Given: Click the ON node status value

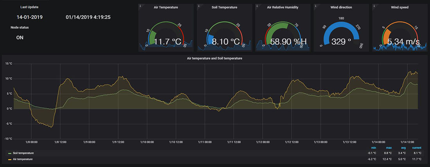Looking at the screenshot, I should (20, 38).
